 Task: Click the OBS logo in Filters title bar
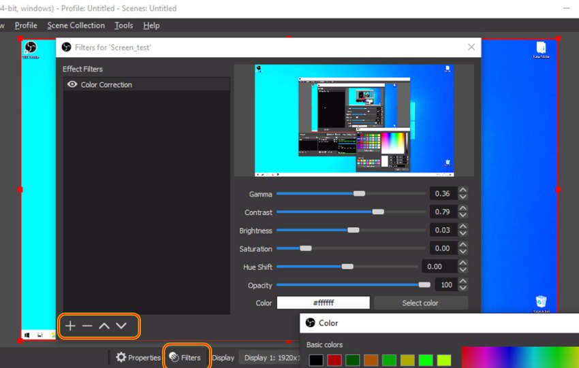click(67, 47)
